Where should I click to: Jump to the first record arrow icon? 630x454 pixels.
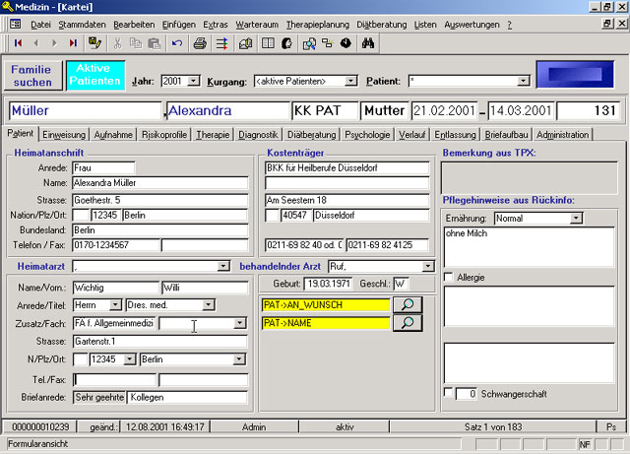18,43
